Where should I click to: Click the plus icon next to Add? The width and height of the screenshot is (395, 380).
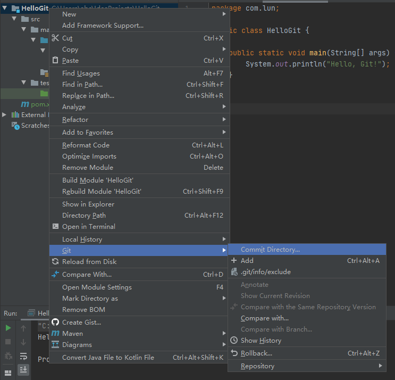pos(234,260)
